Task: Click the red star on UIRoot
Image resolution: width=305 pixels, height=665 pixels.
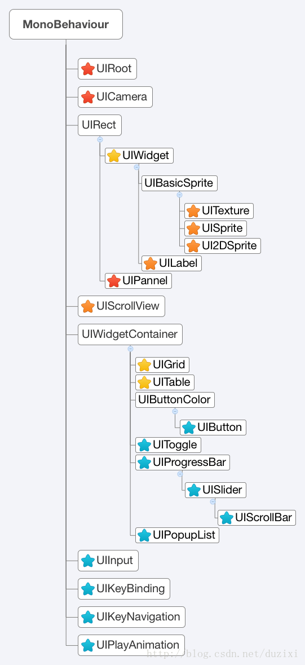Action: [88, 69]
